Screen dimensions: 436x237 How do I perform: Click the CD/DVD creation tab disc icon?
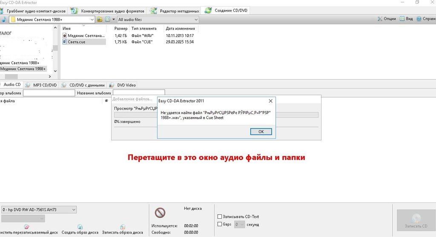point(208,11)
